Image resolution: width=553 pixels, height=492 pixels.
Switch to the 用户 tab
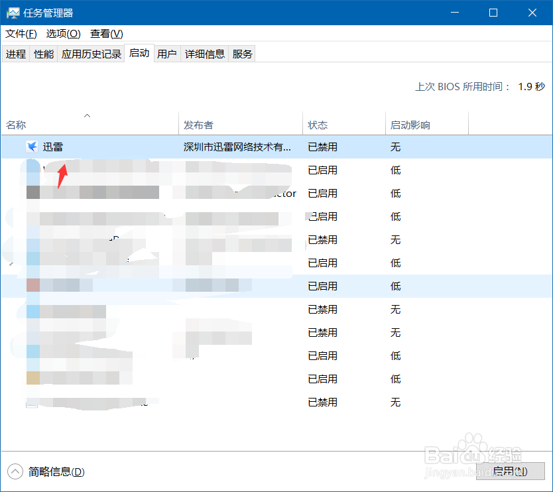coord(167,54)
